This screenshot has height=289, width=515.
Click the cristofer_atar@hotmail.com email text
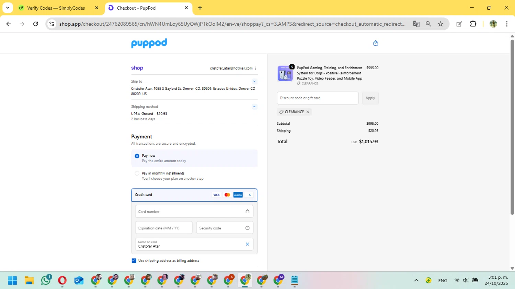coord(231,68)
